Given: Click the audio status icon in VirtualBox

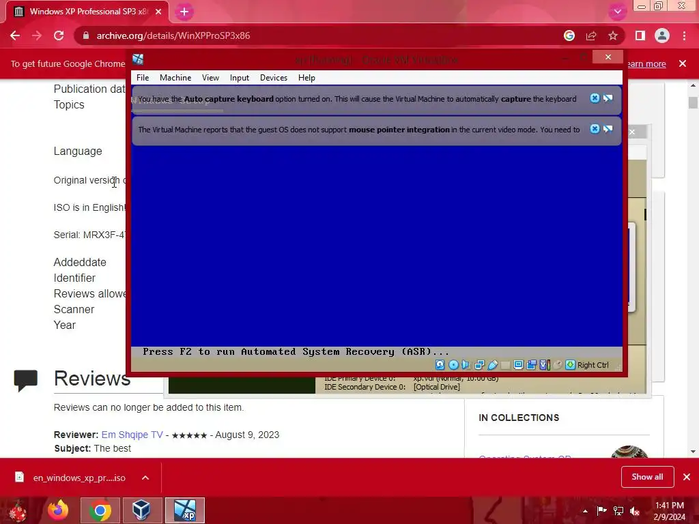Looking at the screenshot, I should [466, 365].
